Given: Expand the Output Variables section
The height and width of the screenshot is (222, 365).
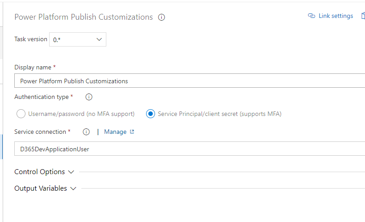Looking at the screenshot, I should pos(41,188).
